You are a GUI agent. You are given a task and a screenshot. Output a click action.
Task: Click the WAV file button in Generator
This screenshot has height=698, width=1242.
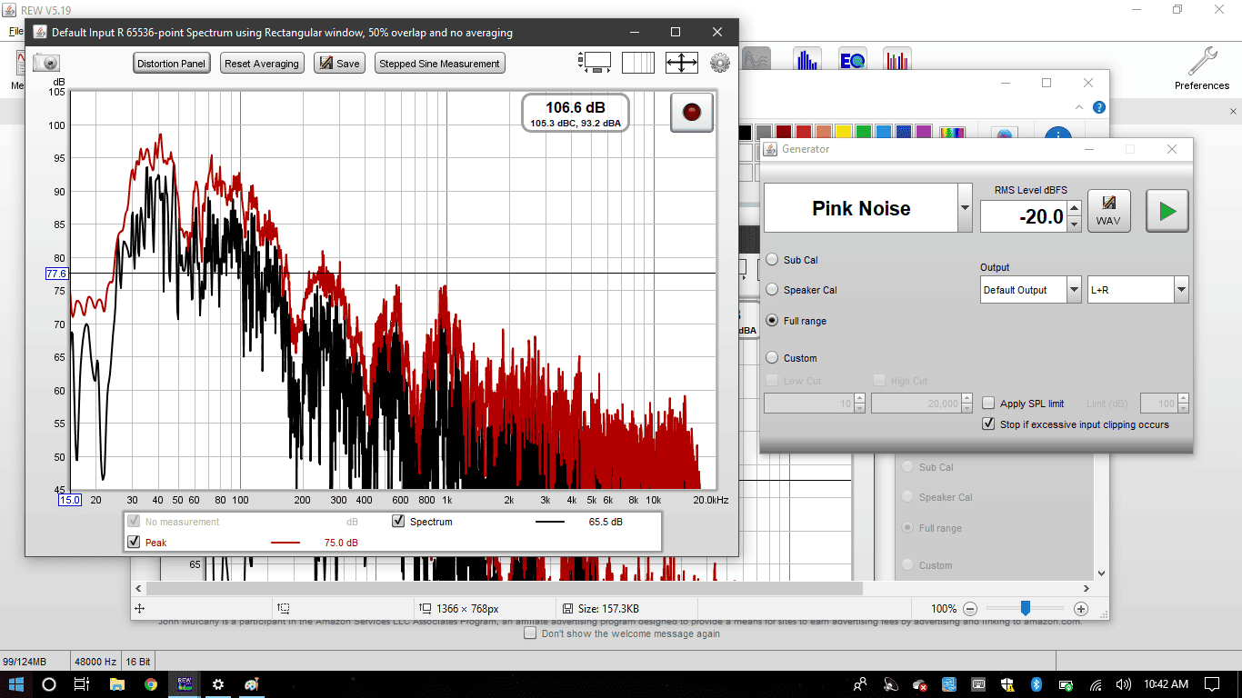(1108, 211)
